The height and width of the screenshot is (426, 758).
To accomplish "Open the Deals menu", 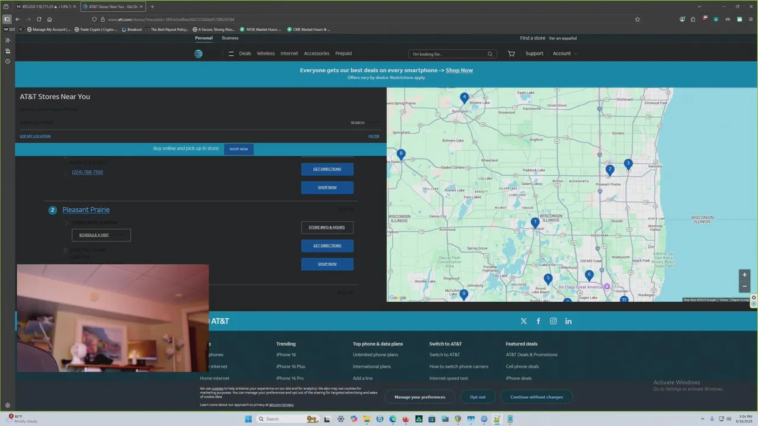I will pos(245,53).
